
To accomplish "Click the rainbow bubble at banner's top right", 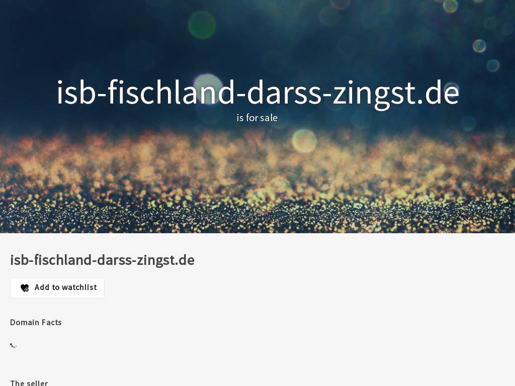I will click(x=479, y=46).
